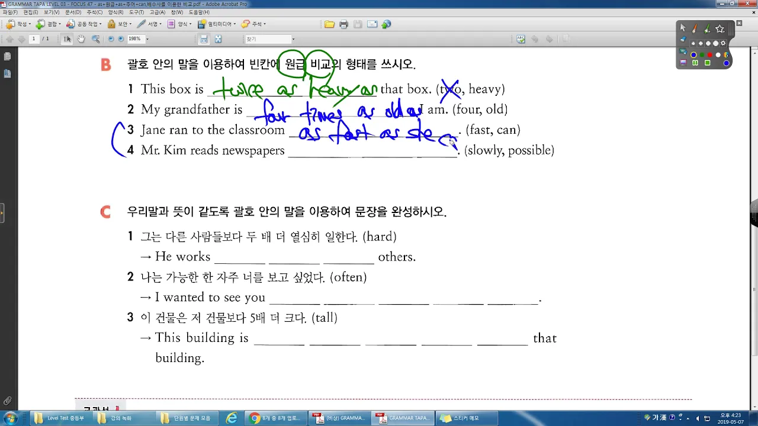
Task: Open the 편집(E) menu
Action: (x=31, y=12)
